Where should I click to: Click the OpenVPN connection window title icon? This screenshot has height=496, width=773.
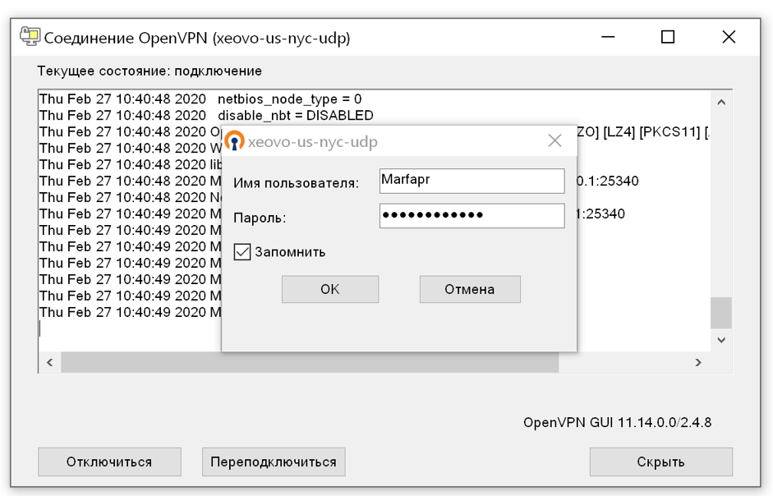30,37
